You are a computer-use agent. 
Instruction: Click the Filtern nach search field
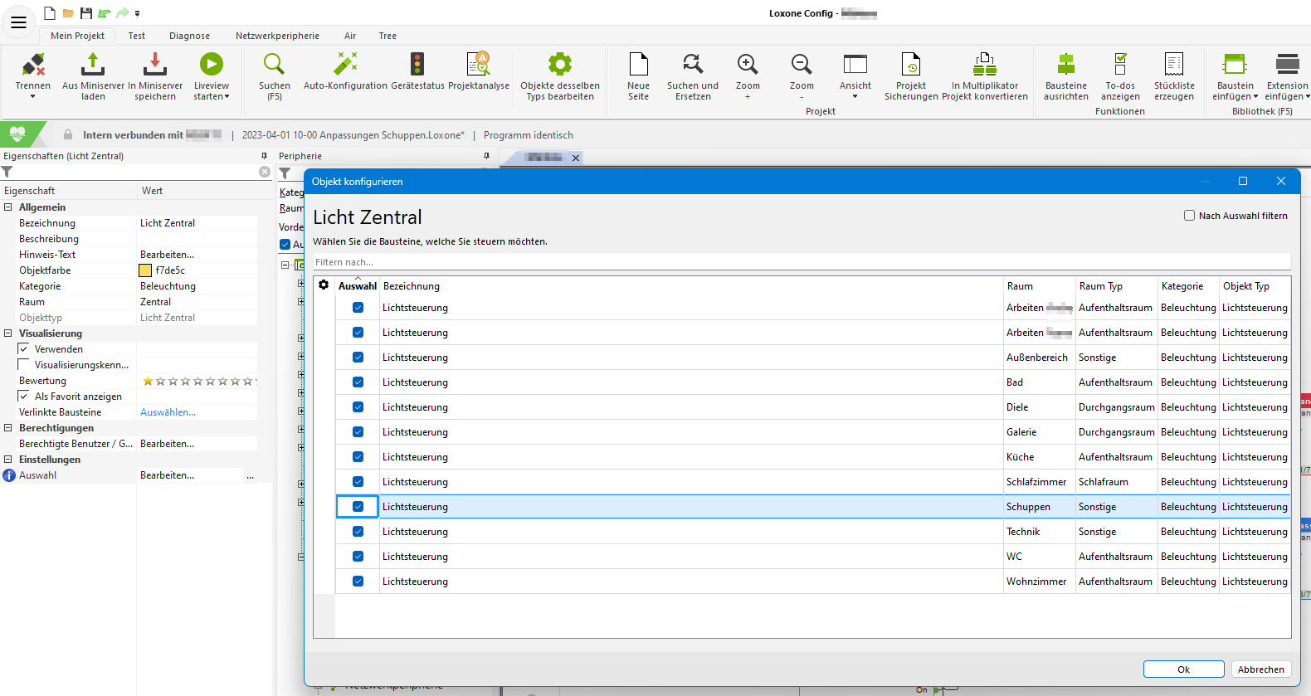click(x=802, y=262)
